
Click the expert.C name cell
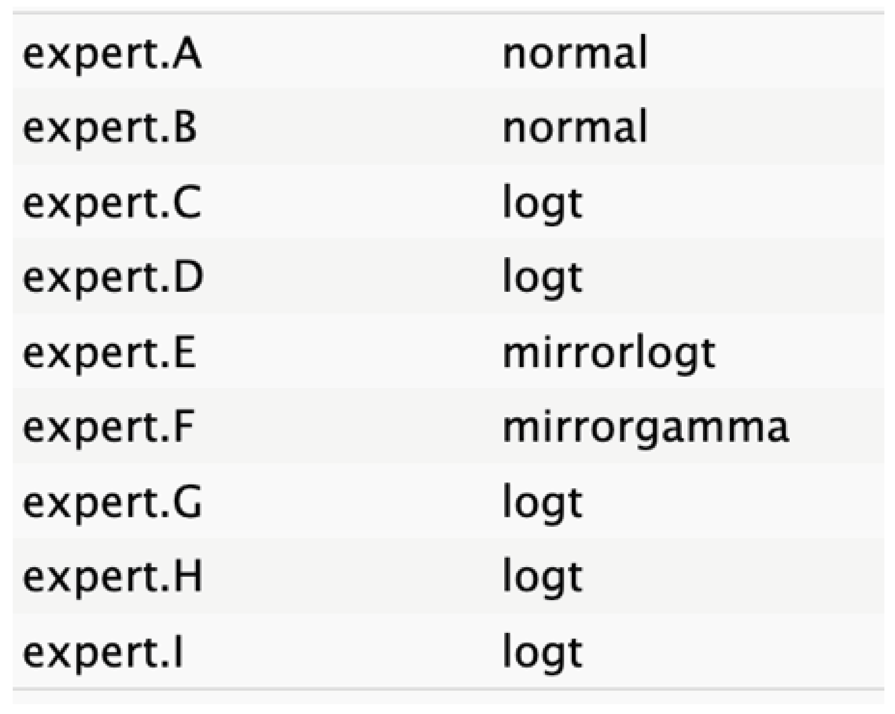(112, 203)
